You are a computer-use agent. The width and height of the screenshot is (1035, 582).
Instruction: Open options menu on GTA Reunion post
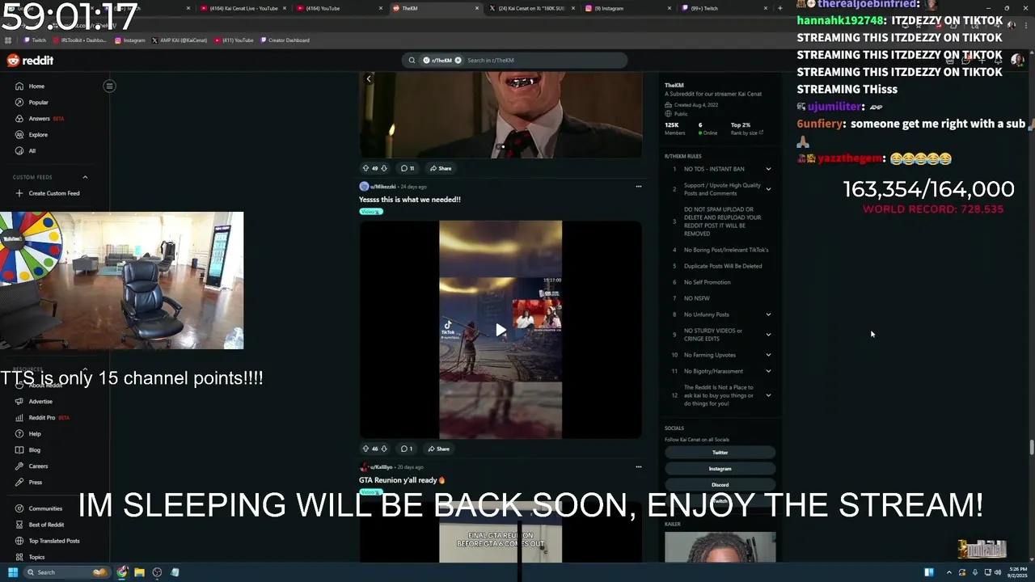click(638, 466)
